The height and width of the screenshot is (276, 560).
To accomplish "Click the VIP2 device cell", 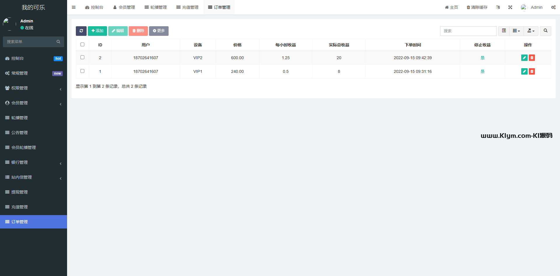I will [198, 58].
